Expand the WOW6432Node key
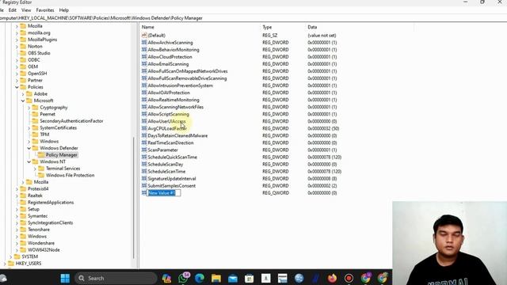This screenshot has width=507, height=285. 17,250
